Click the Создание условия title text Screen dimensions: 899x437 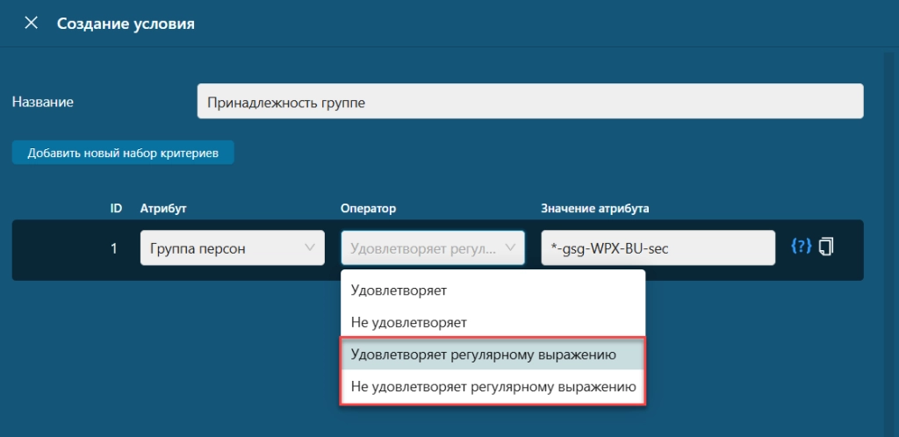click(126, 24)
